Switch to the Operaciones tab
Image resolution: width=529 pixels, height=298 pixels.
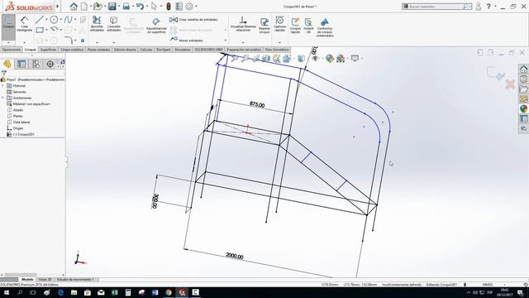(x=11, y=50)
